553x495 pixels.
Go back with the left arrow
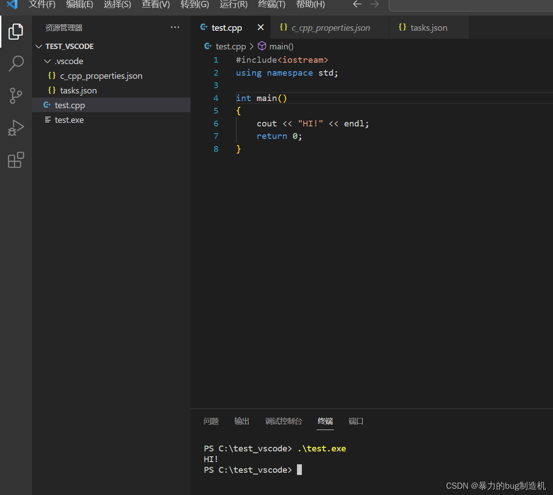pos(357,4)
